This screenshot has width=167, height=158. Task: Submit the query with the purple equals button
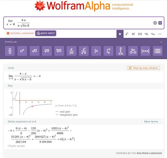160,23
